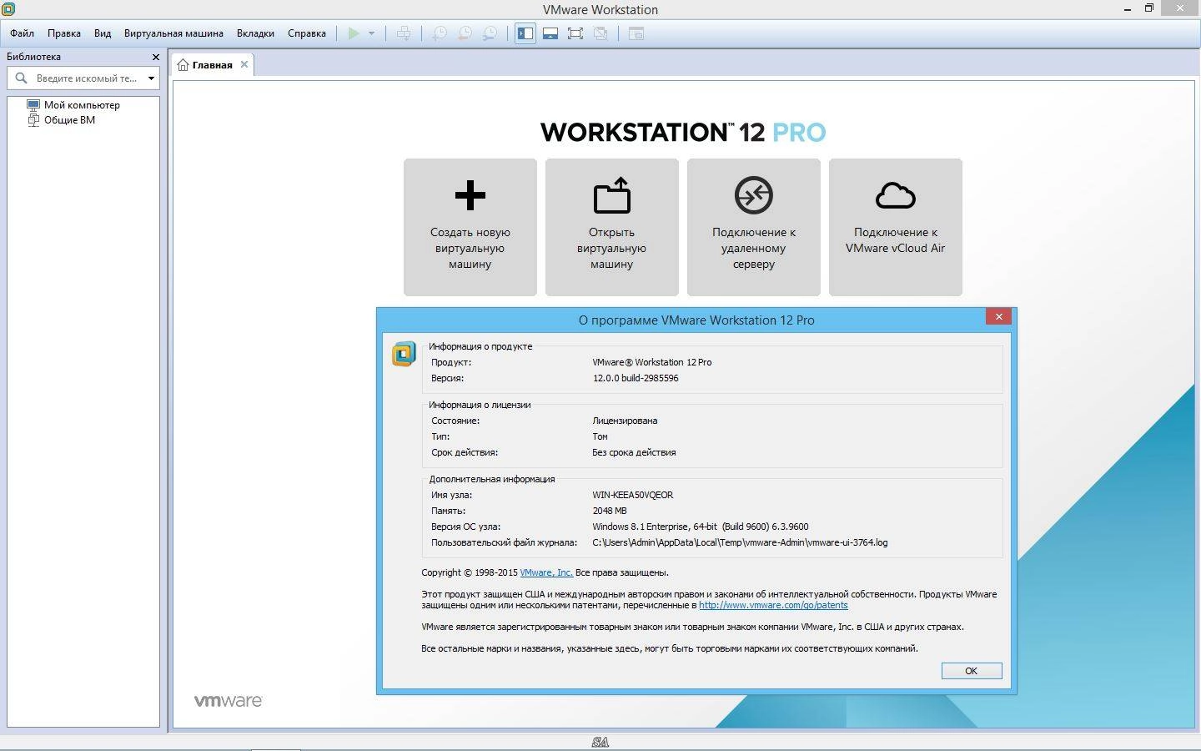Click the console view toolbar icon
The width and height of the screenshot is (1201, 751).
click(x=636, y=33)
